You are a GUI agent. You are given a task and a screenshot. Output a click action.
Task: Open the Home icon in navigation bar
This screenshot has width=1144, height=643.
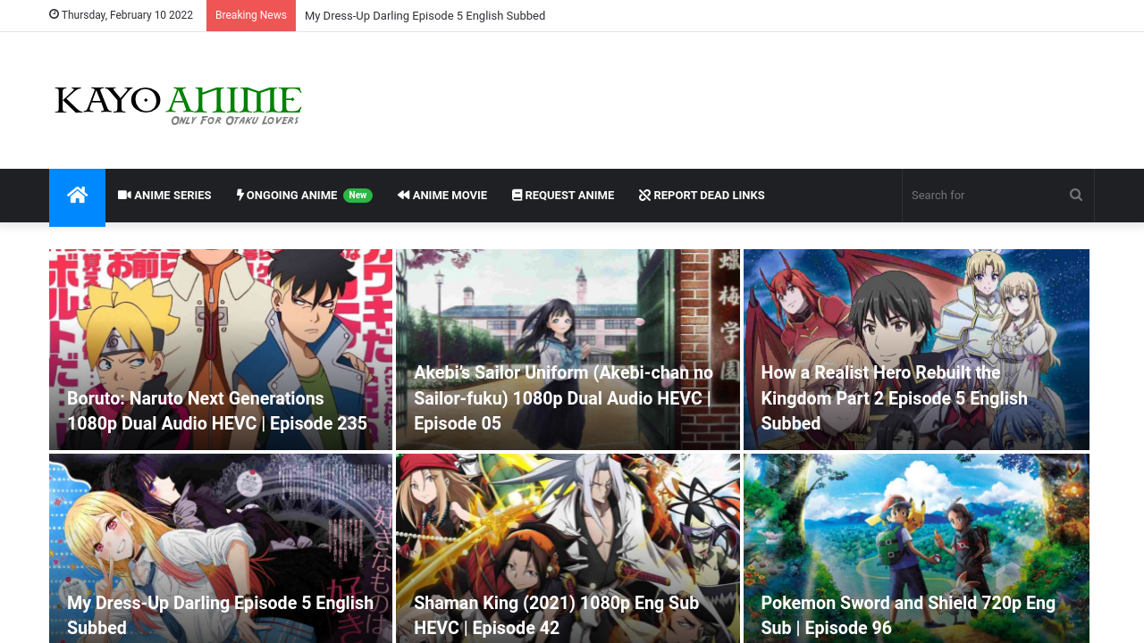[77, 196]
